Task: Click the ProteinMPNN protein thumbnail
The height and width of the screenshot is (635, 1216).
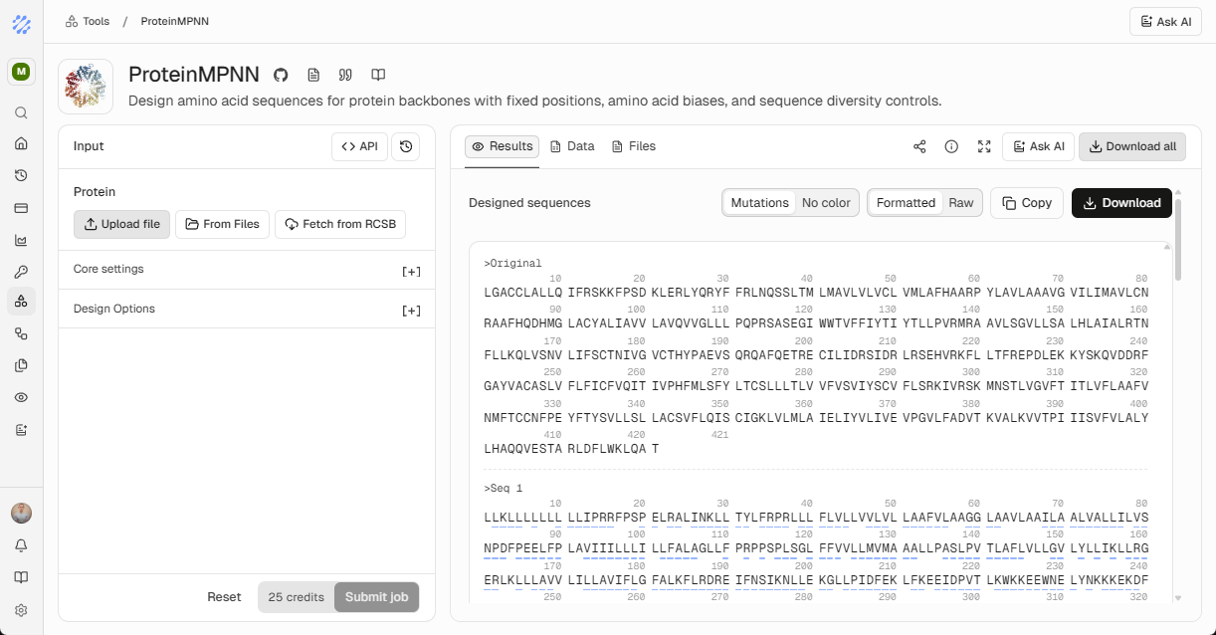Action: (86, 87)
